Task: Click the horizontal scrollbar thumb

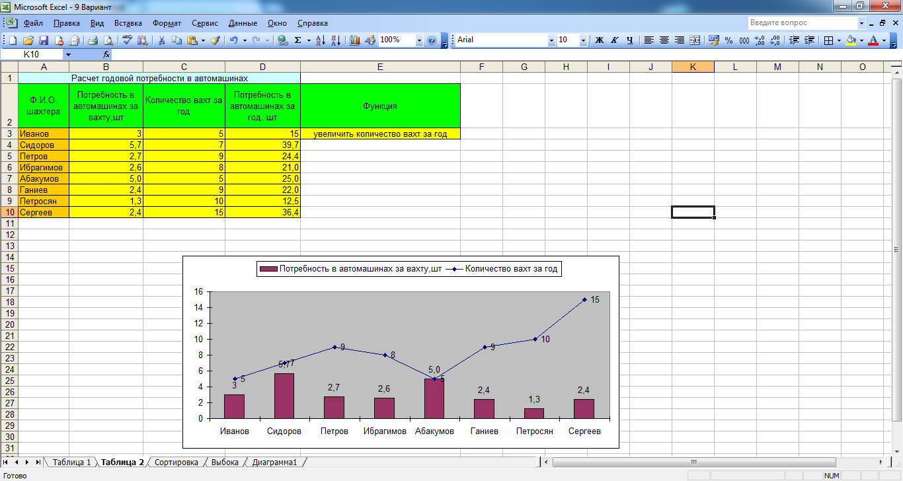Action: [693, 462]
